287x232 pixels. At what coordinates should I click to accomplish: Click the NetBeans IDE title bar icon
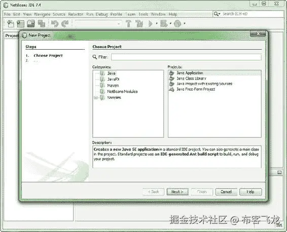(x=6, y=5)
